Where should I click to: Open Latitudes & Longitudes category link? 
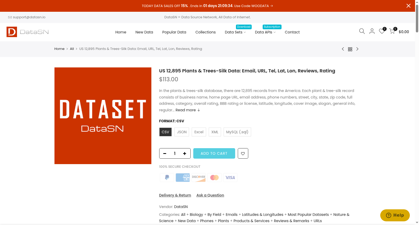point(263,215)
